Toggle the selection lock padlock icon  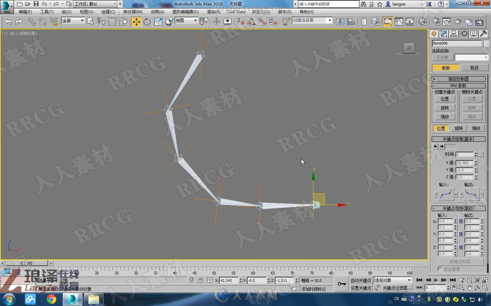(x=200, y=280)
